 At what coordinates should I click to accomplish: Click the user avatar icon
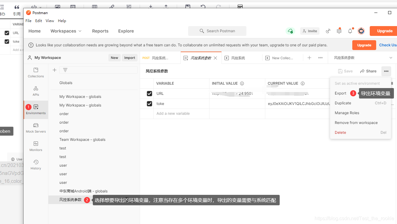click(x=361, y=31)
